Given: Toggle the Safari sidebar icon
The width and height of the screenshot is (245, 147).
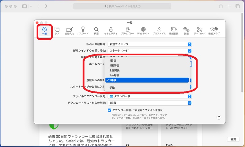Looking at the screenshot, I should [24, 6].
